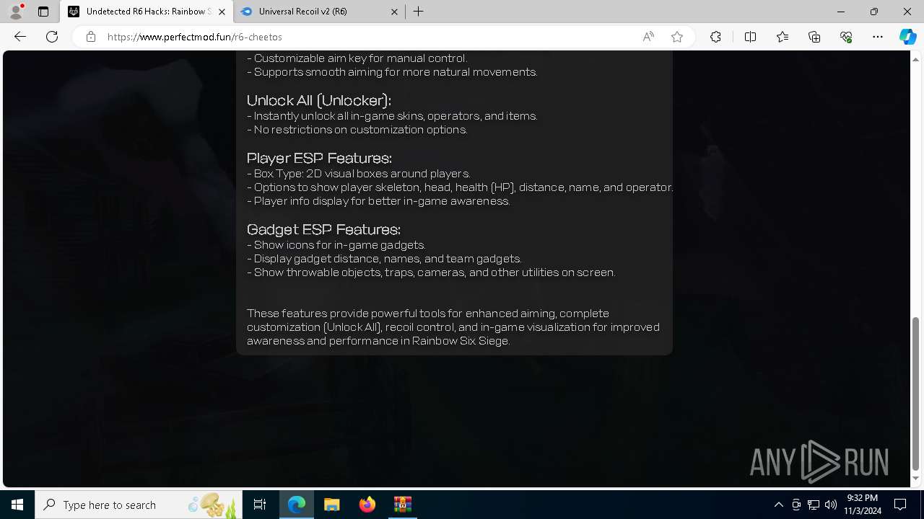Click the page vertical scrollbar thumb
This screenshot has width=924, height=519.
[x=916, y=394]
